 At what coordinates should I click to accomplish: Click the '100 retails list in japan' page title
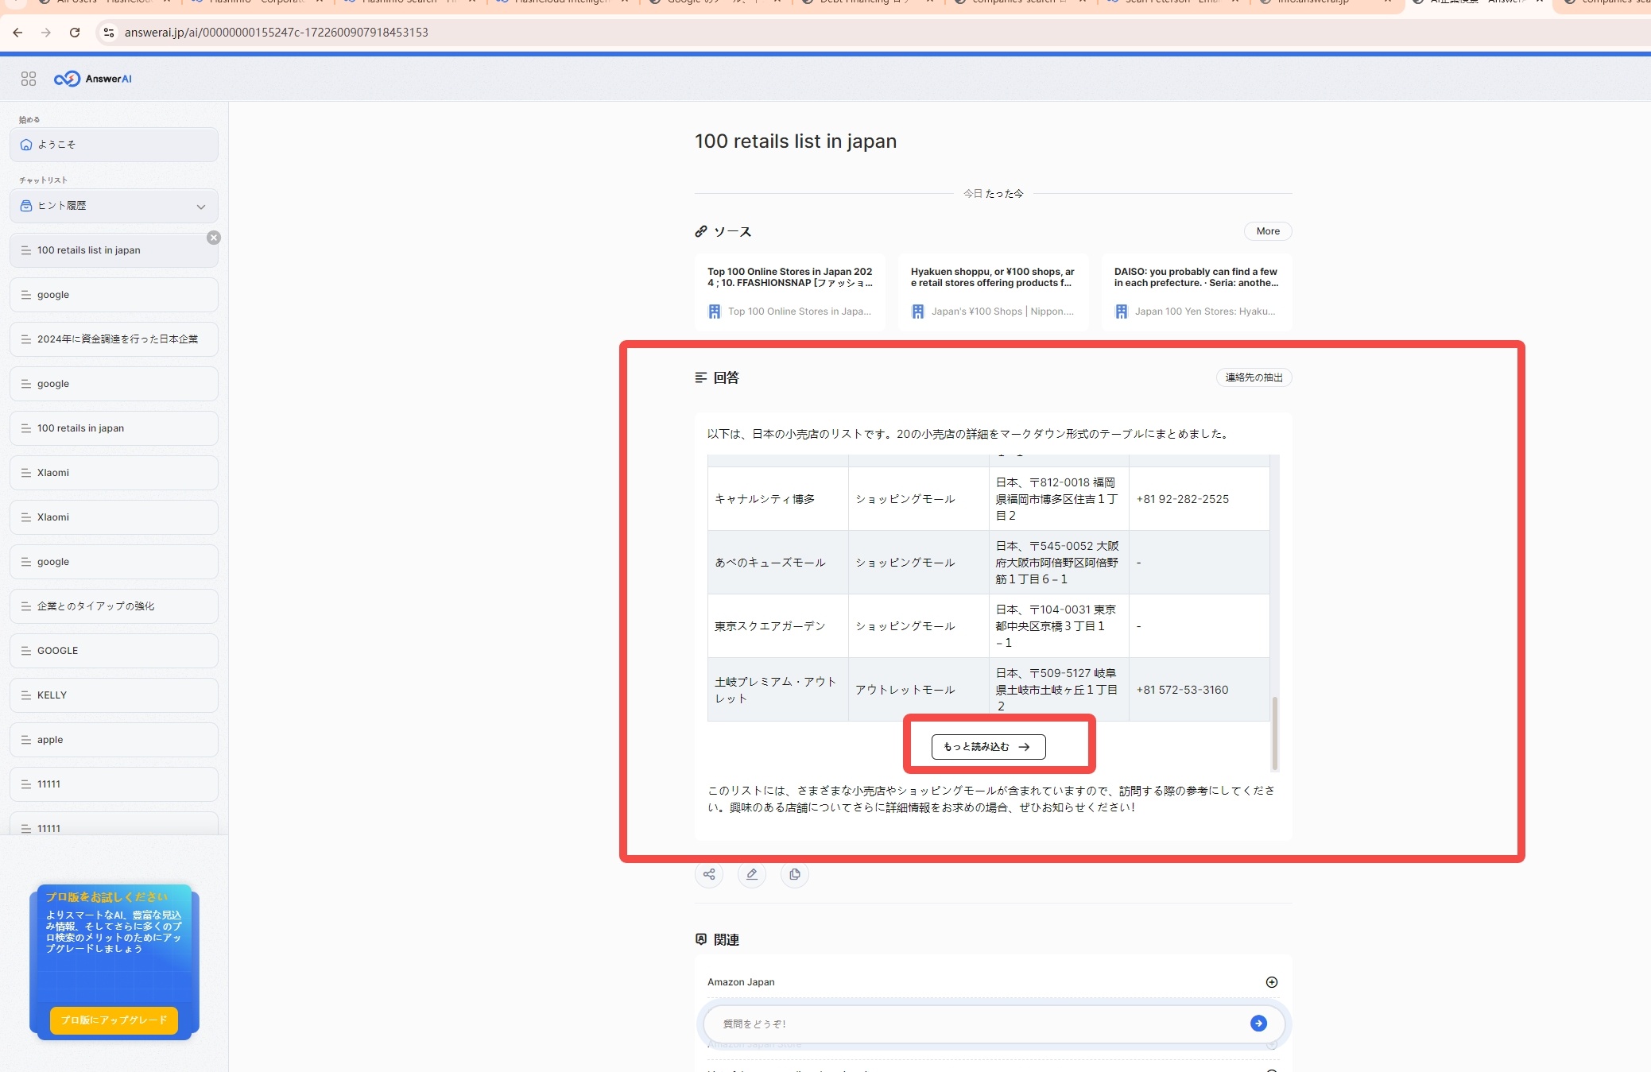pos(796,141)
